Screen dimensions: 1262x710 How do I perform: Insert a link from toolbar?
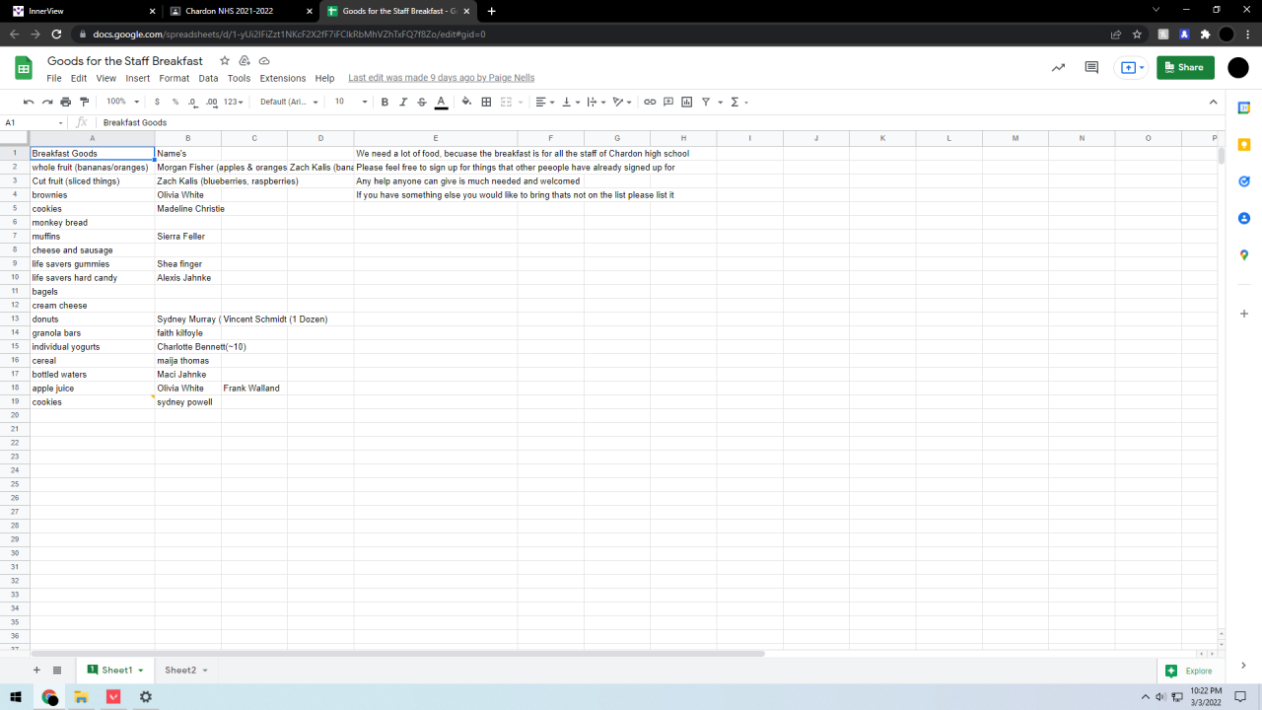650,102
